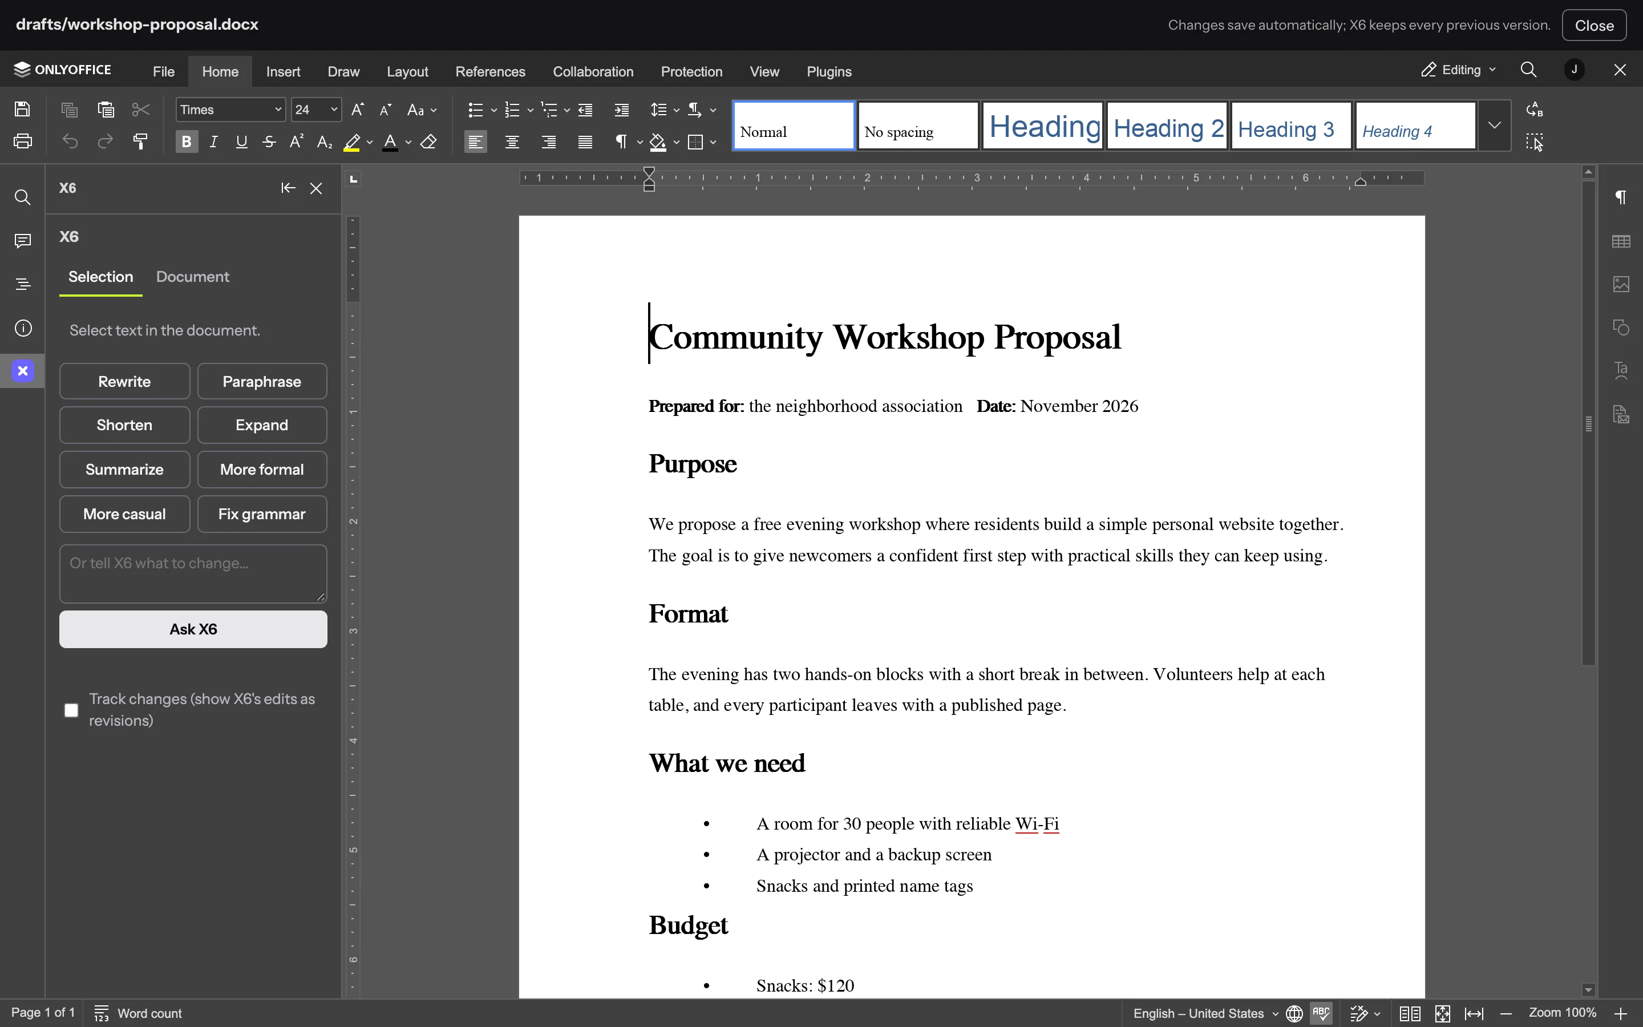
Task: Toggle Justified alignment
Action: point(585,141)
